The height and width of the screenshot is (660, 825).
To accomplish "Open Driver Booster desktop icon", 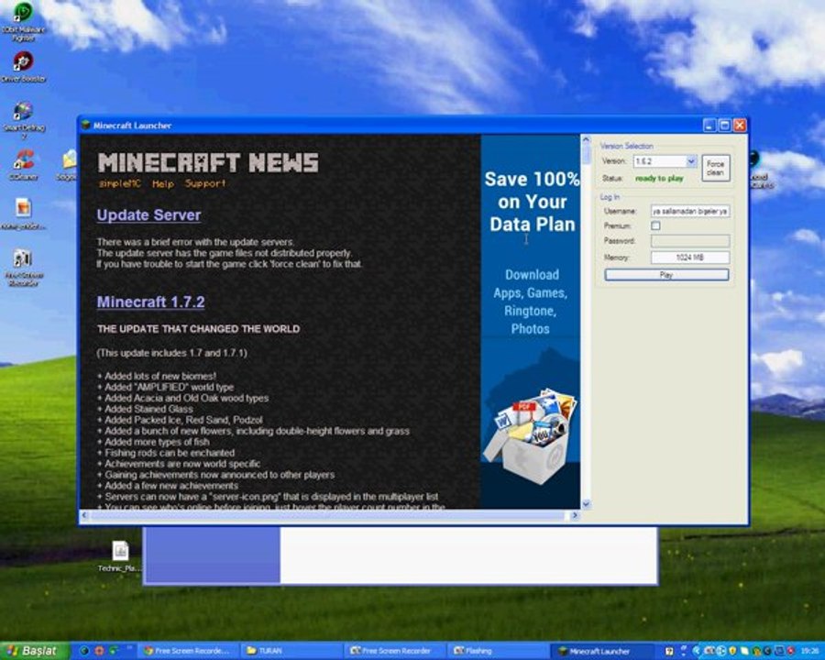I will [x=23, y=67].
